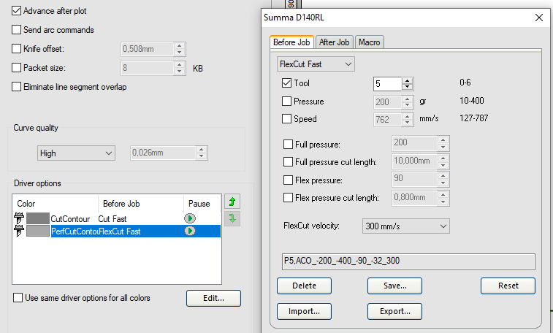The image size is (553, 333).
Task: Click the Tool value input field
Action: pos(388,84)
